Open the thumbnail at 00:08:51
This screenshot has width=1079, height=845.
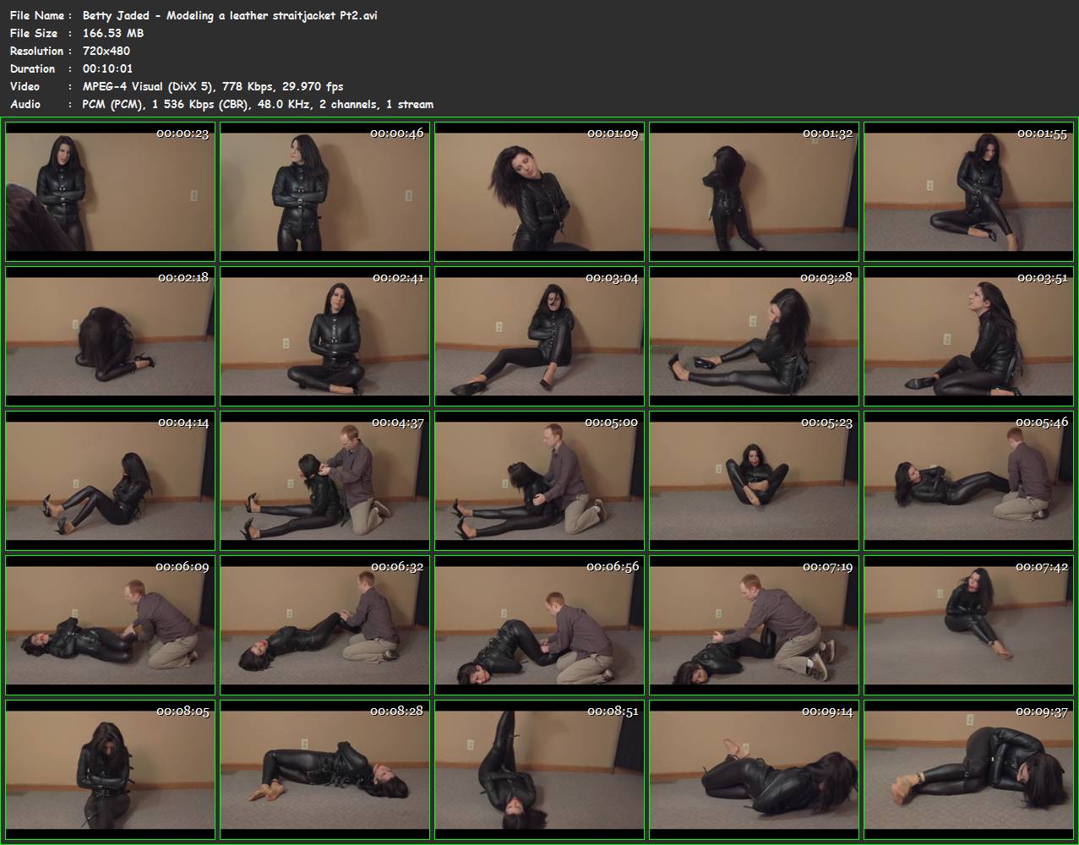click(539, 770)
